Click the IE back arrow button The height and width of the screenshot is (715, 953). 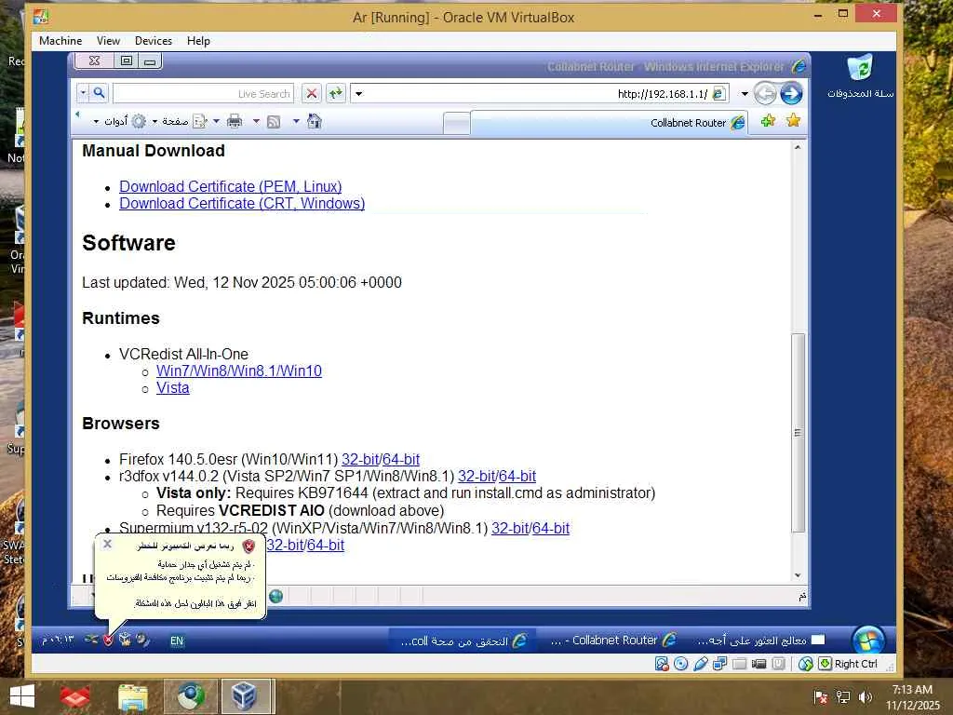coord(765,94)
